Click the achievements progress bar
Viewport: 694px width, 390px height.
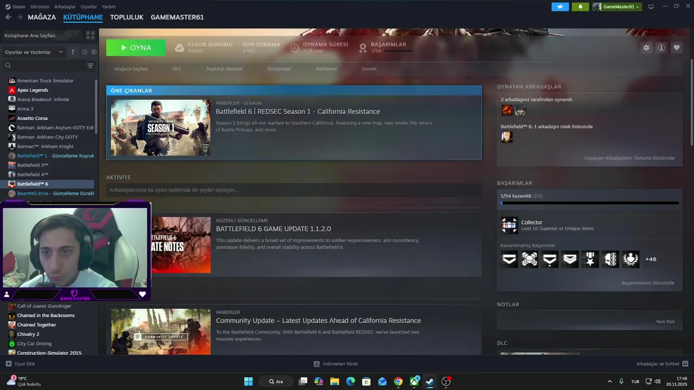click(589, 203)
